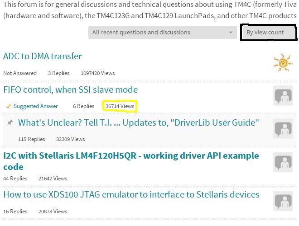Click the 32309 Views count
Image resolution: width=299 pixels, height=226 pixels.
70,139
